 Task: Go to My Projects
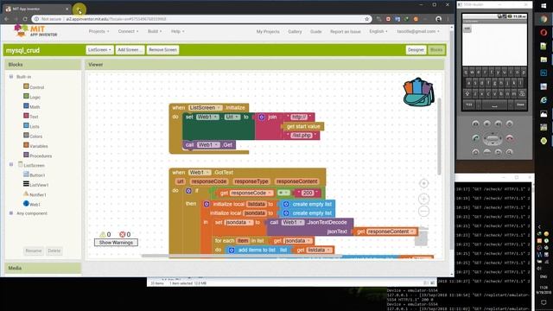268,32
